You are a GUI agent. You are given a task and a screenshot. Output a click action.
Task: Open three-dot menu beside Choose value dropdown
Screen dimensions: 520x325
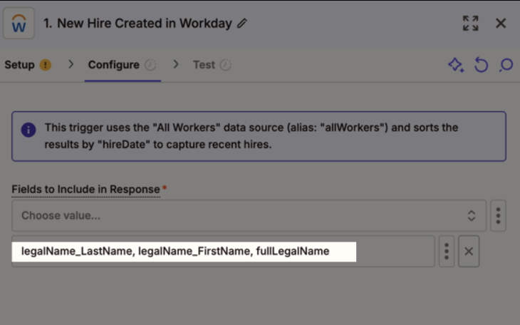point(498,215)
